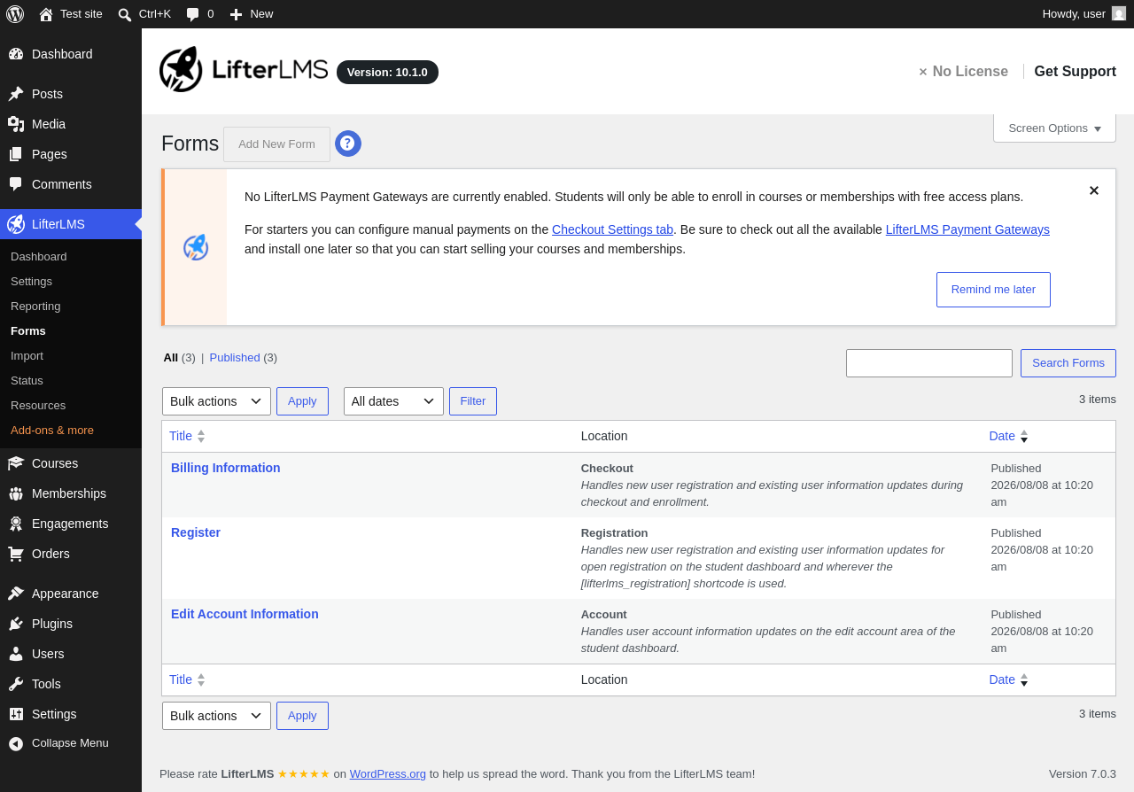
Task: Click the Memberships group icon
Action: (x=16, y=493)
